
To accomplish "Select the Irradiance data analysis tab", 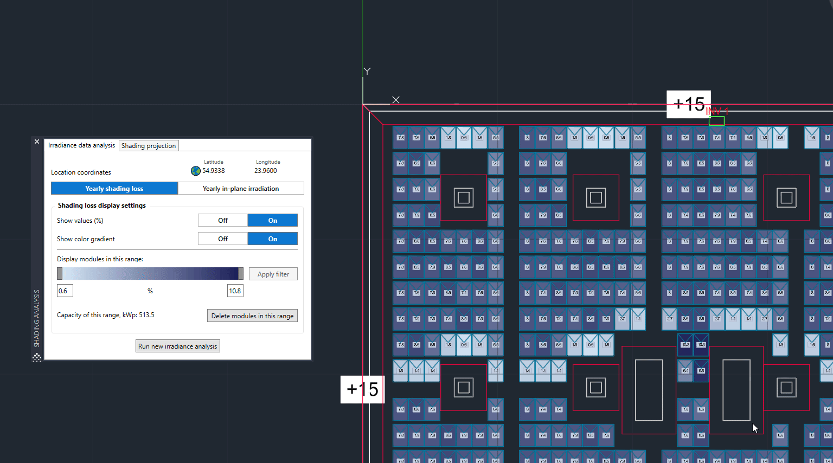I will tap(81, 145).
